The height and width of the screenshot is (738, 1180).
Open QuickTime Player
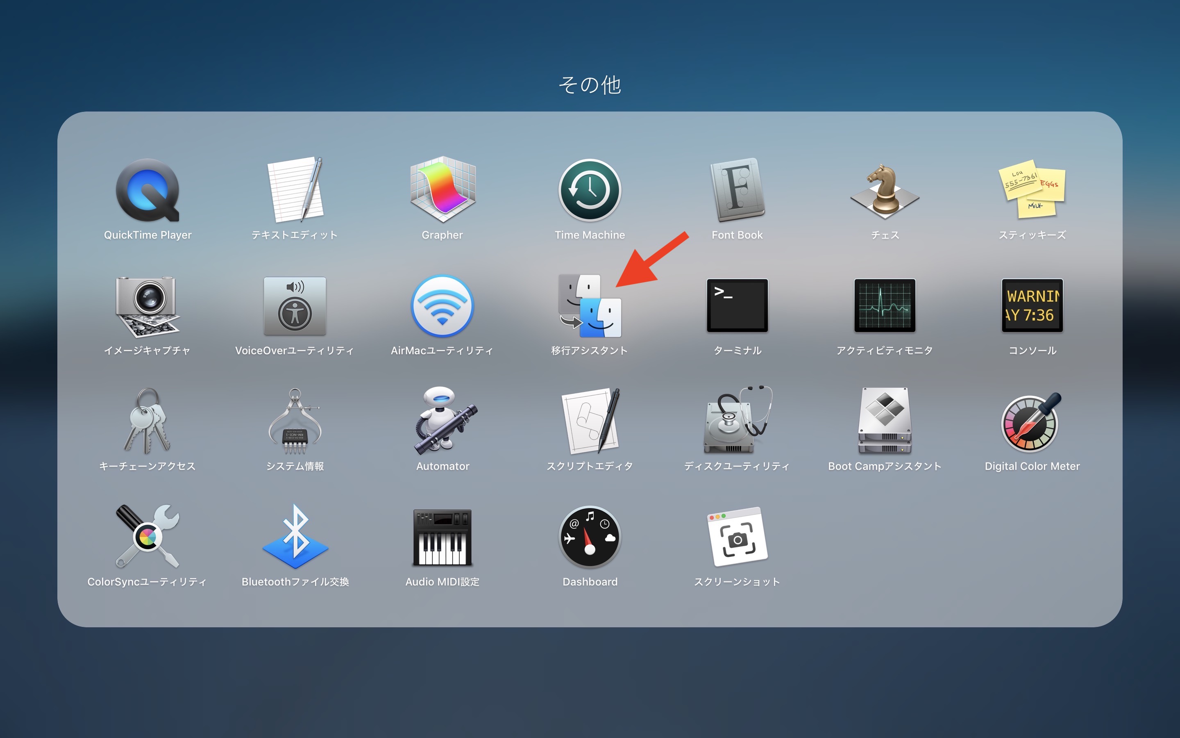[x=147, y=190]
